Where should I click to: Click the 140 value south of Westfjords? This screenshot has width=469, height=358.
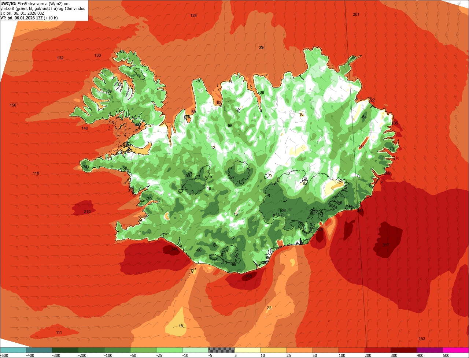(x=85, y=128)
